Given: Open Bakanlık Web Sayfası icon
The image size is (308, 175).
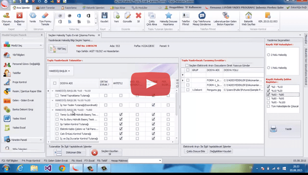Looking at the screenshot, I should point(249,18).
